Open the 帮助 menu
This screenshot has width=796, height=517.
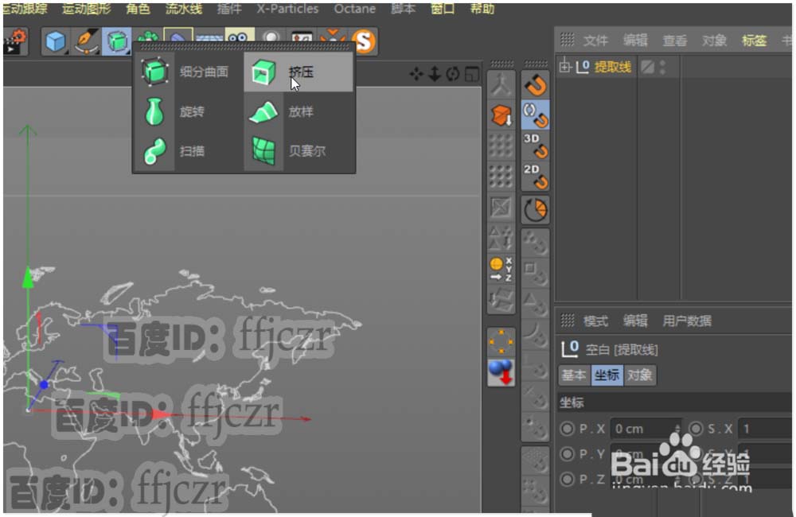482,9
